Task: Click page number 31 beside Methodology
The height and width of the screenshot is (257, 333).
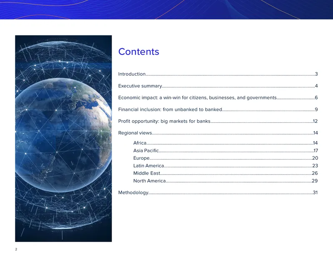Action: [x=316, y=193]
